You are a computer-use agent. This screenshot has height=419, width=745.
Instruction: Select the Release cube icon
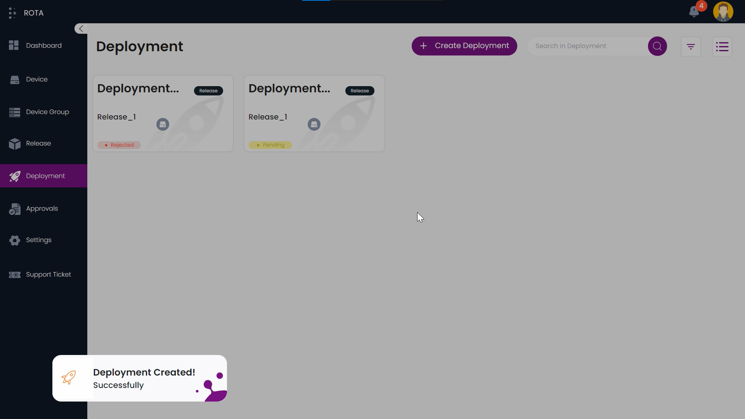(15, 144)
